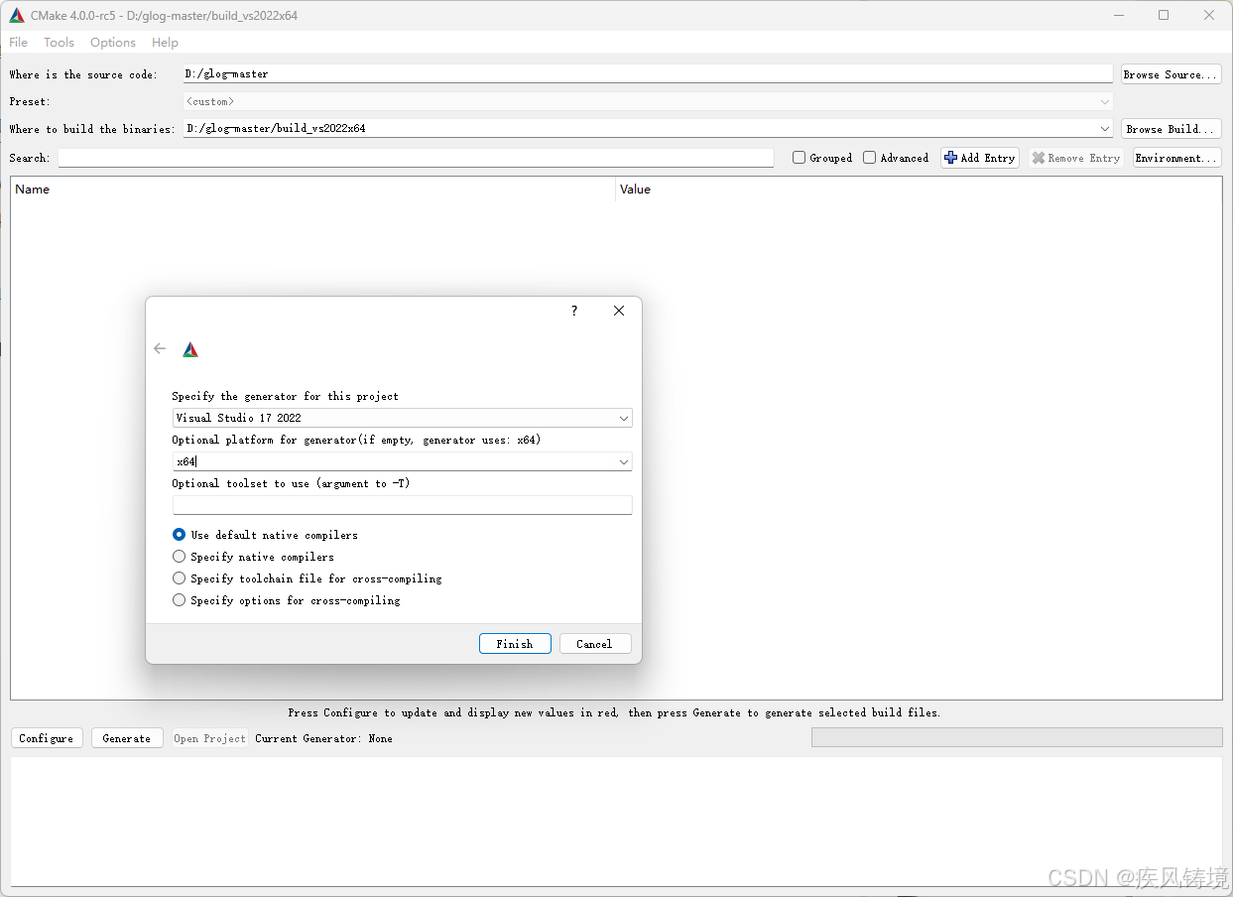1233x897 pixels.
Task: Expand the Visual Studio 17 2022 generator dropdown
Action: (624, 419)
